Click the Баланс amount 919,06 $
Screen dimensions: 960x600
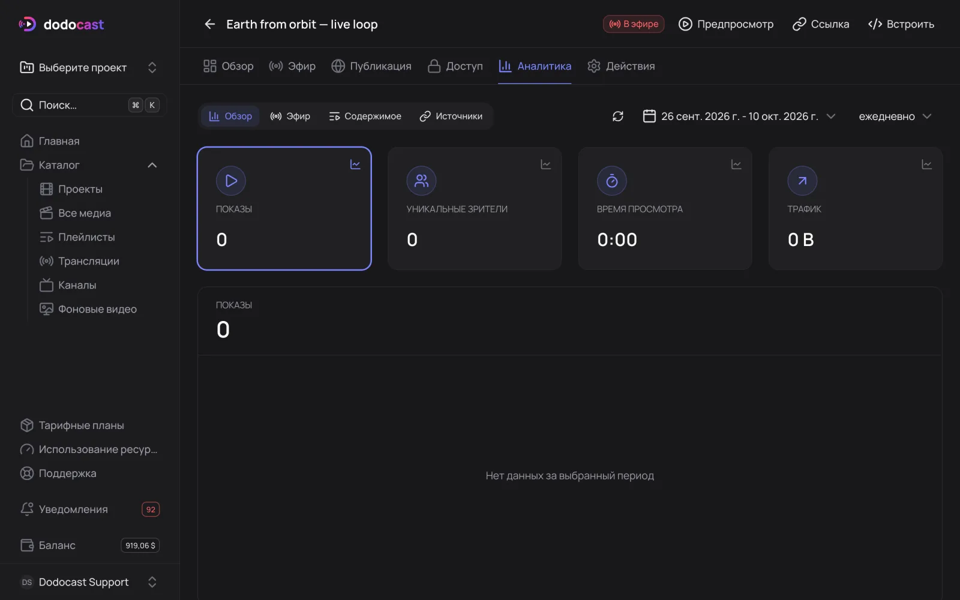tap(140, 545)
